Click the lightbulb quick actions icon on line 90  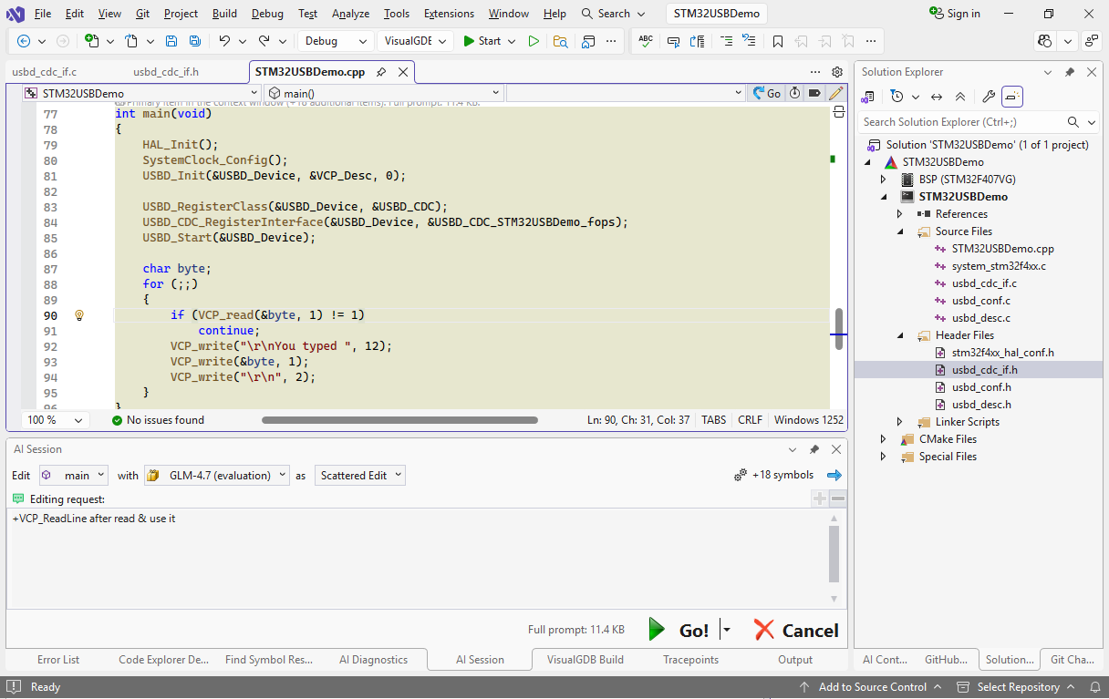pyautogui.click(x=79, y=315)
